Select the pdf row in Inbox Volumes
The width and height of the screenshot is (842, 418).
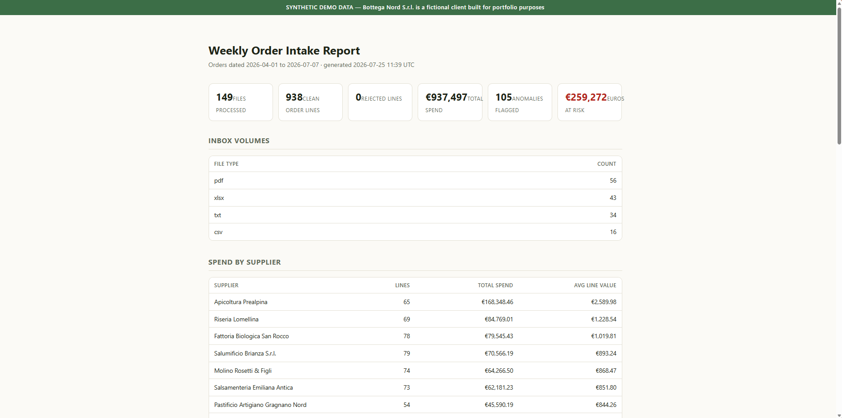pyautogui.click(x=415, y=180)
